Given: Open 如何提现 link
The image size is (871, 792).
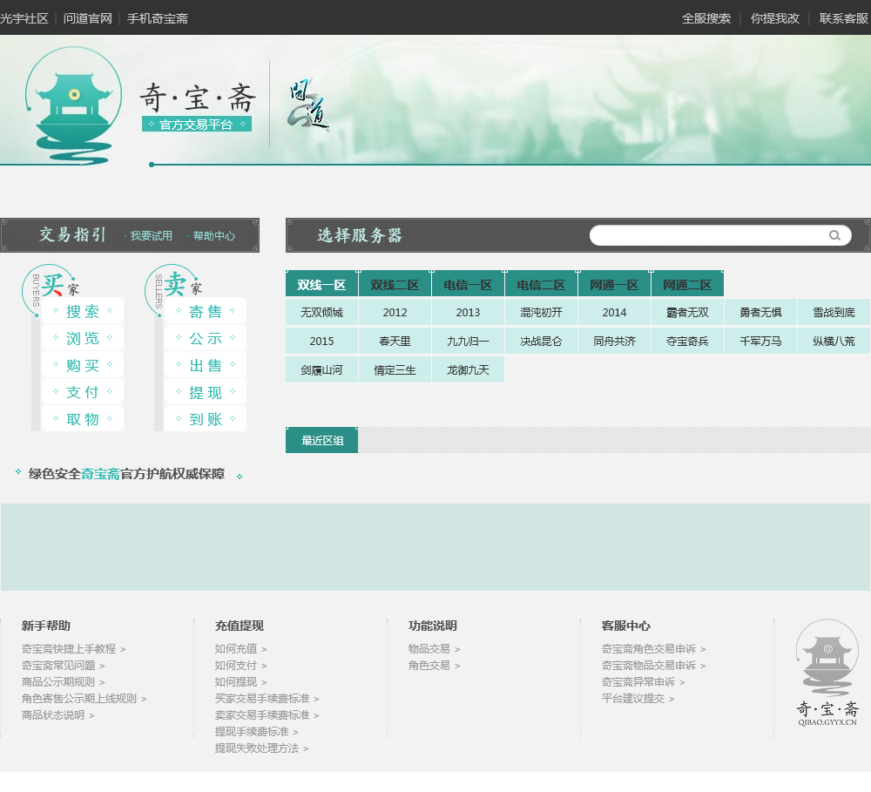Looking at the screenshot, I should click(x=240, y=682).
